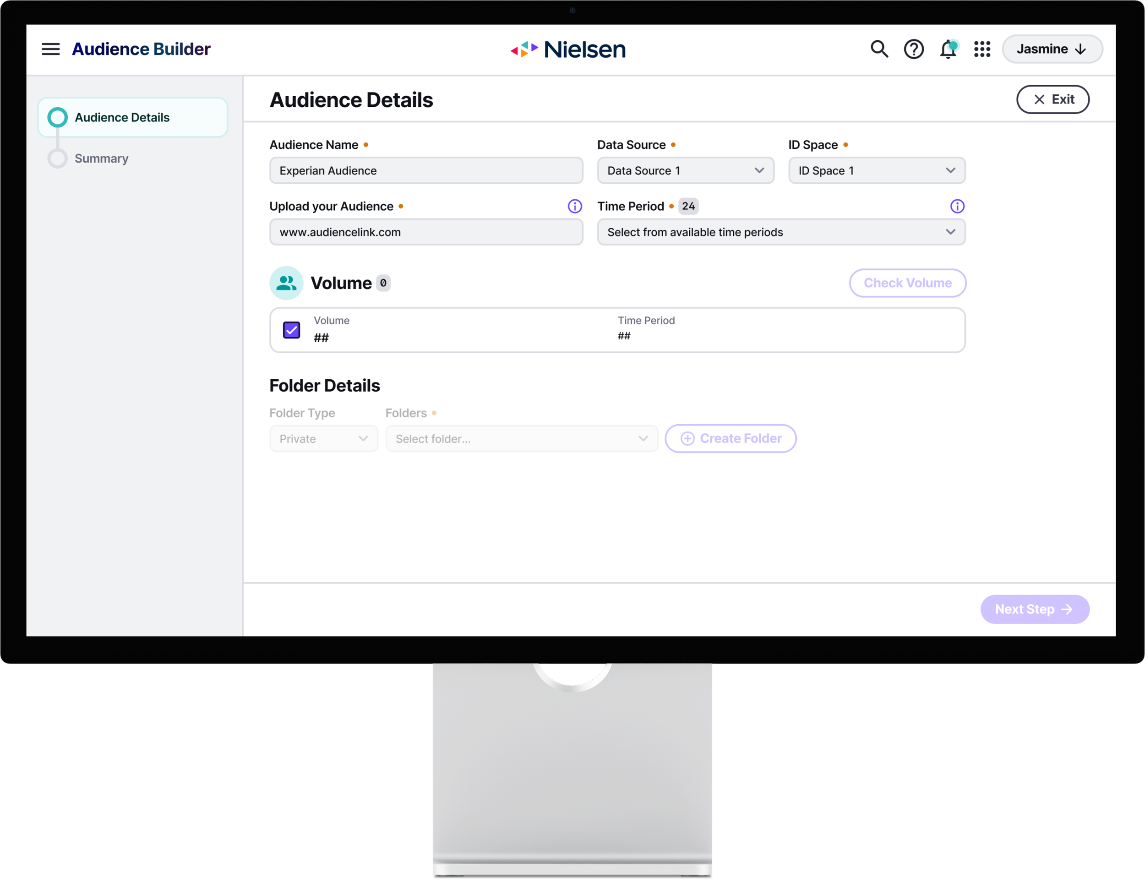Click the Audience Name input field
Viewport: 1145px width, 880px height.
coord(426,171)
